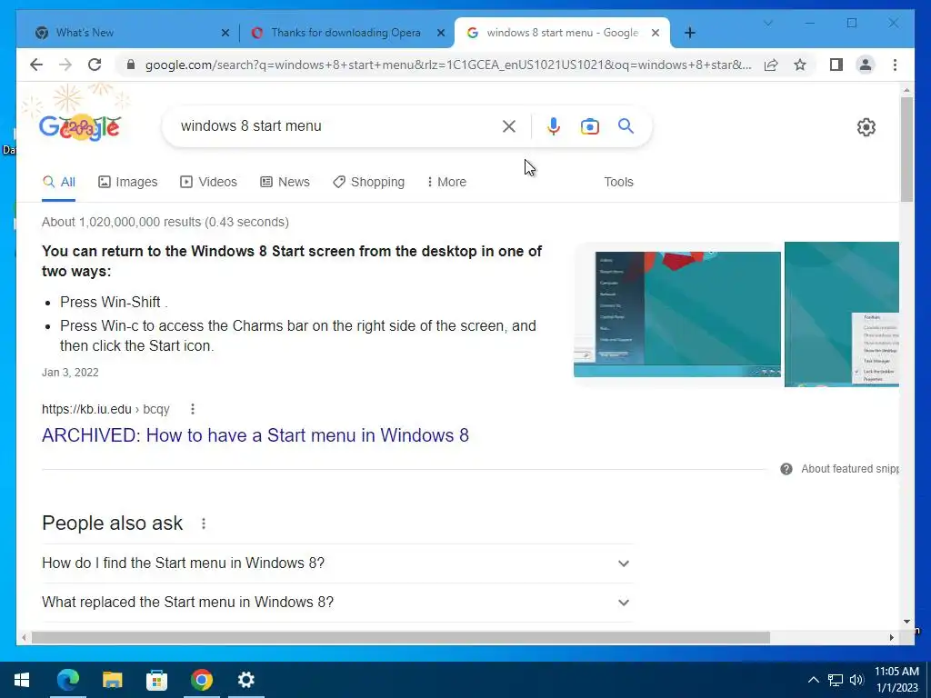Image resolution: width=931 pixels, height=698 pixels.
Task: Close the windows 8 start menu Google tab
Action: (x=655, y=33)
